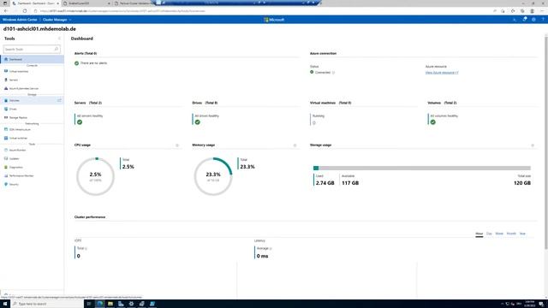This screenshot has height=308, width=548.
Task: Click the '117 GB' available storage value
Action: 350,183
